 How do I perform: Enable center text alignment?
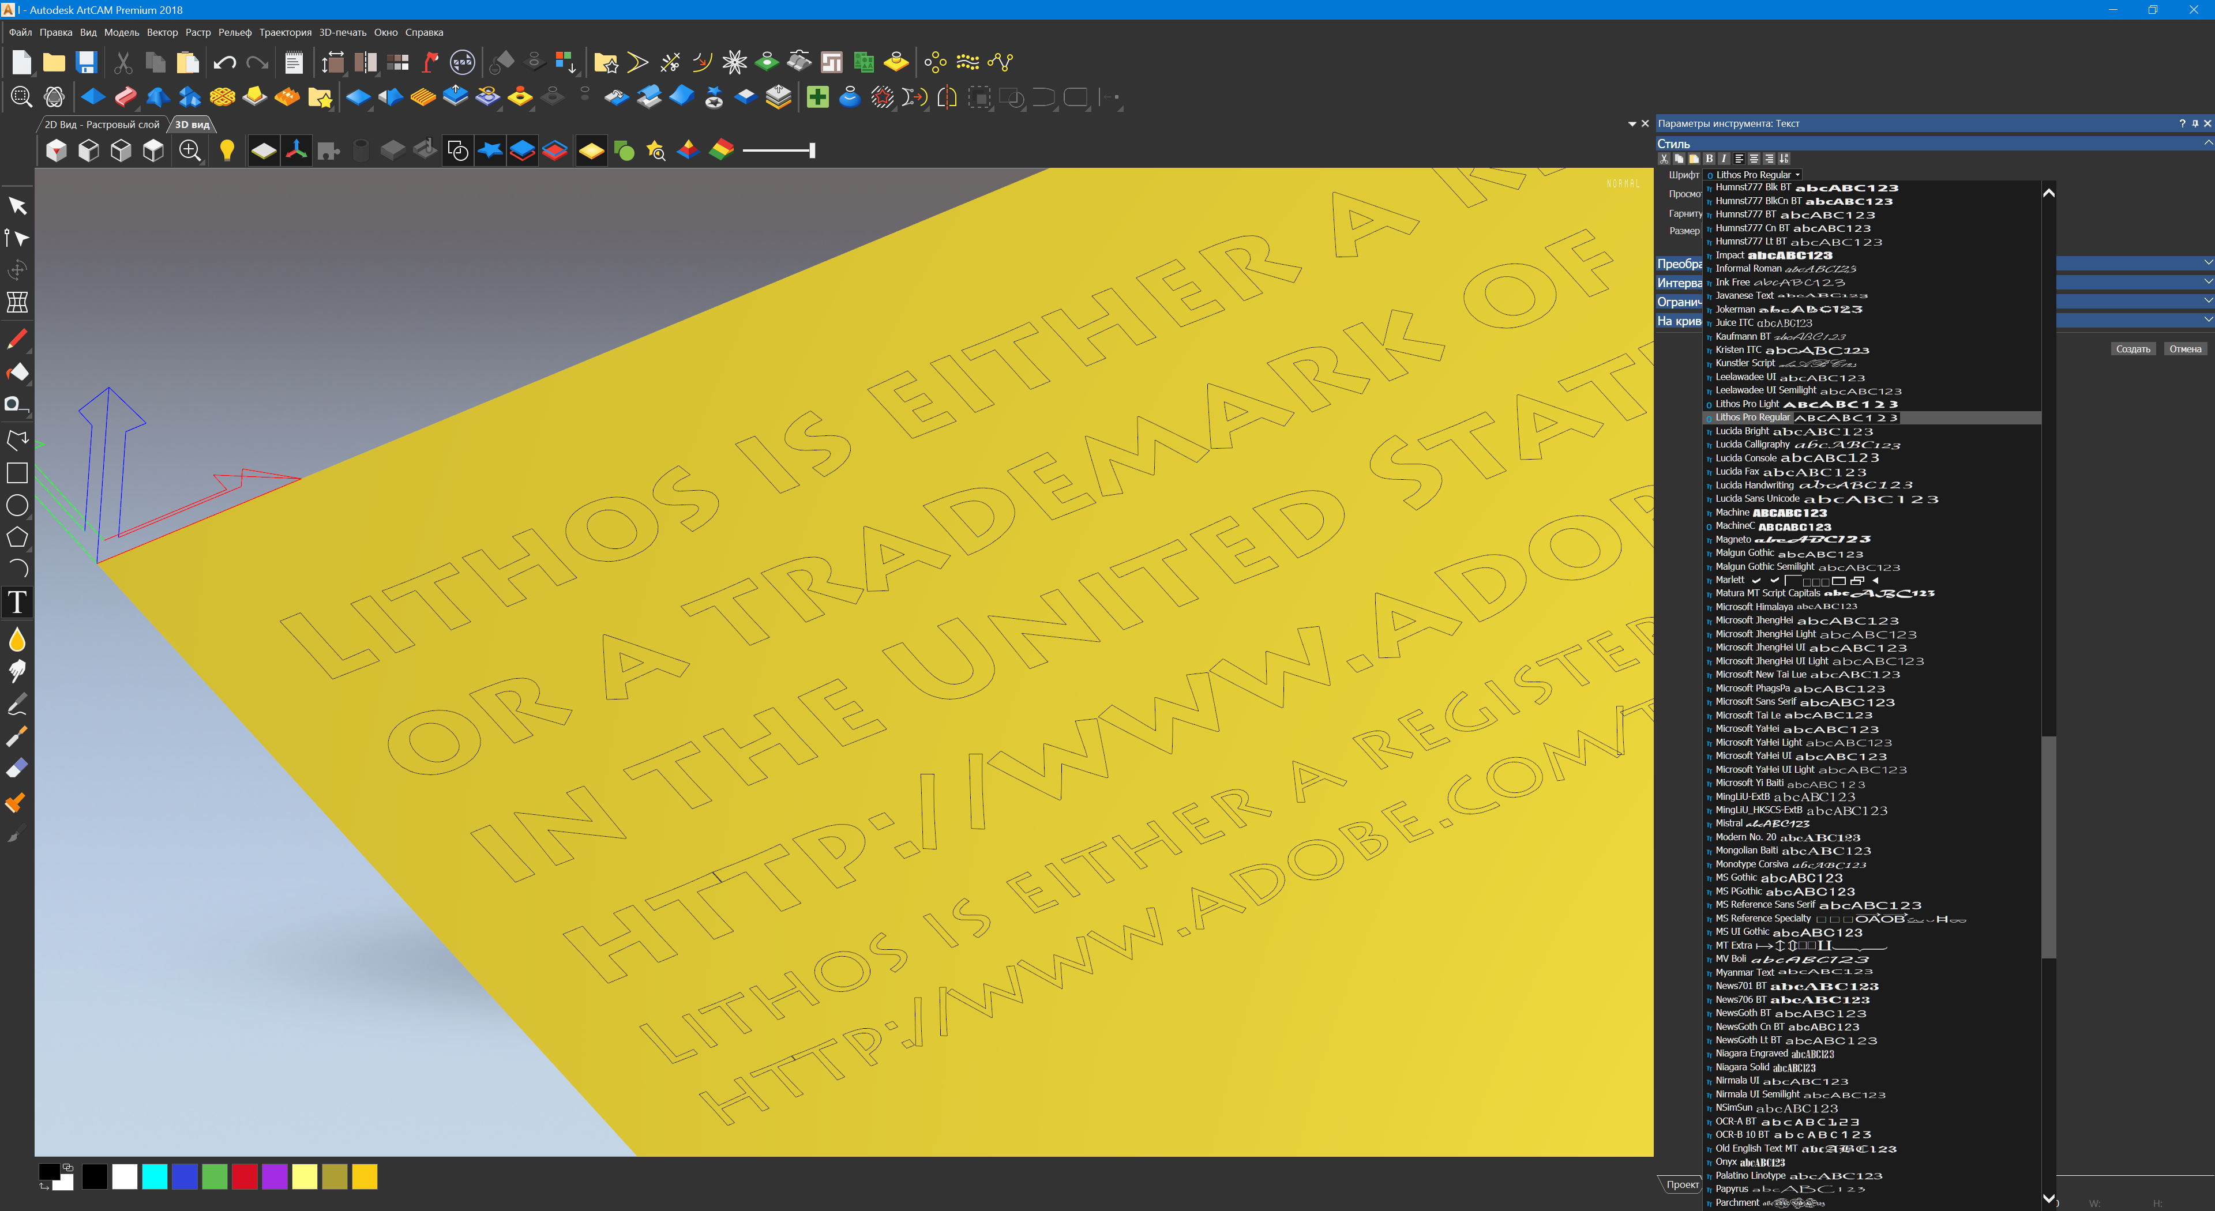1754,158
